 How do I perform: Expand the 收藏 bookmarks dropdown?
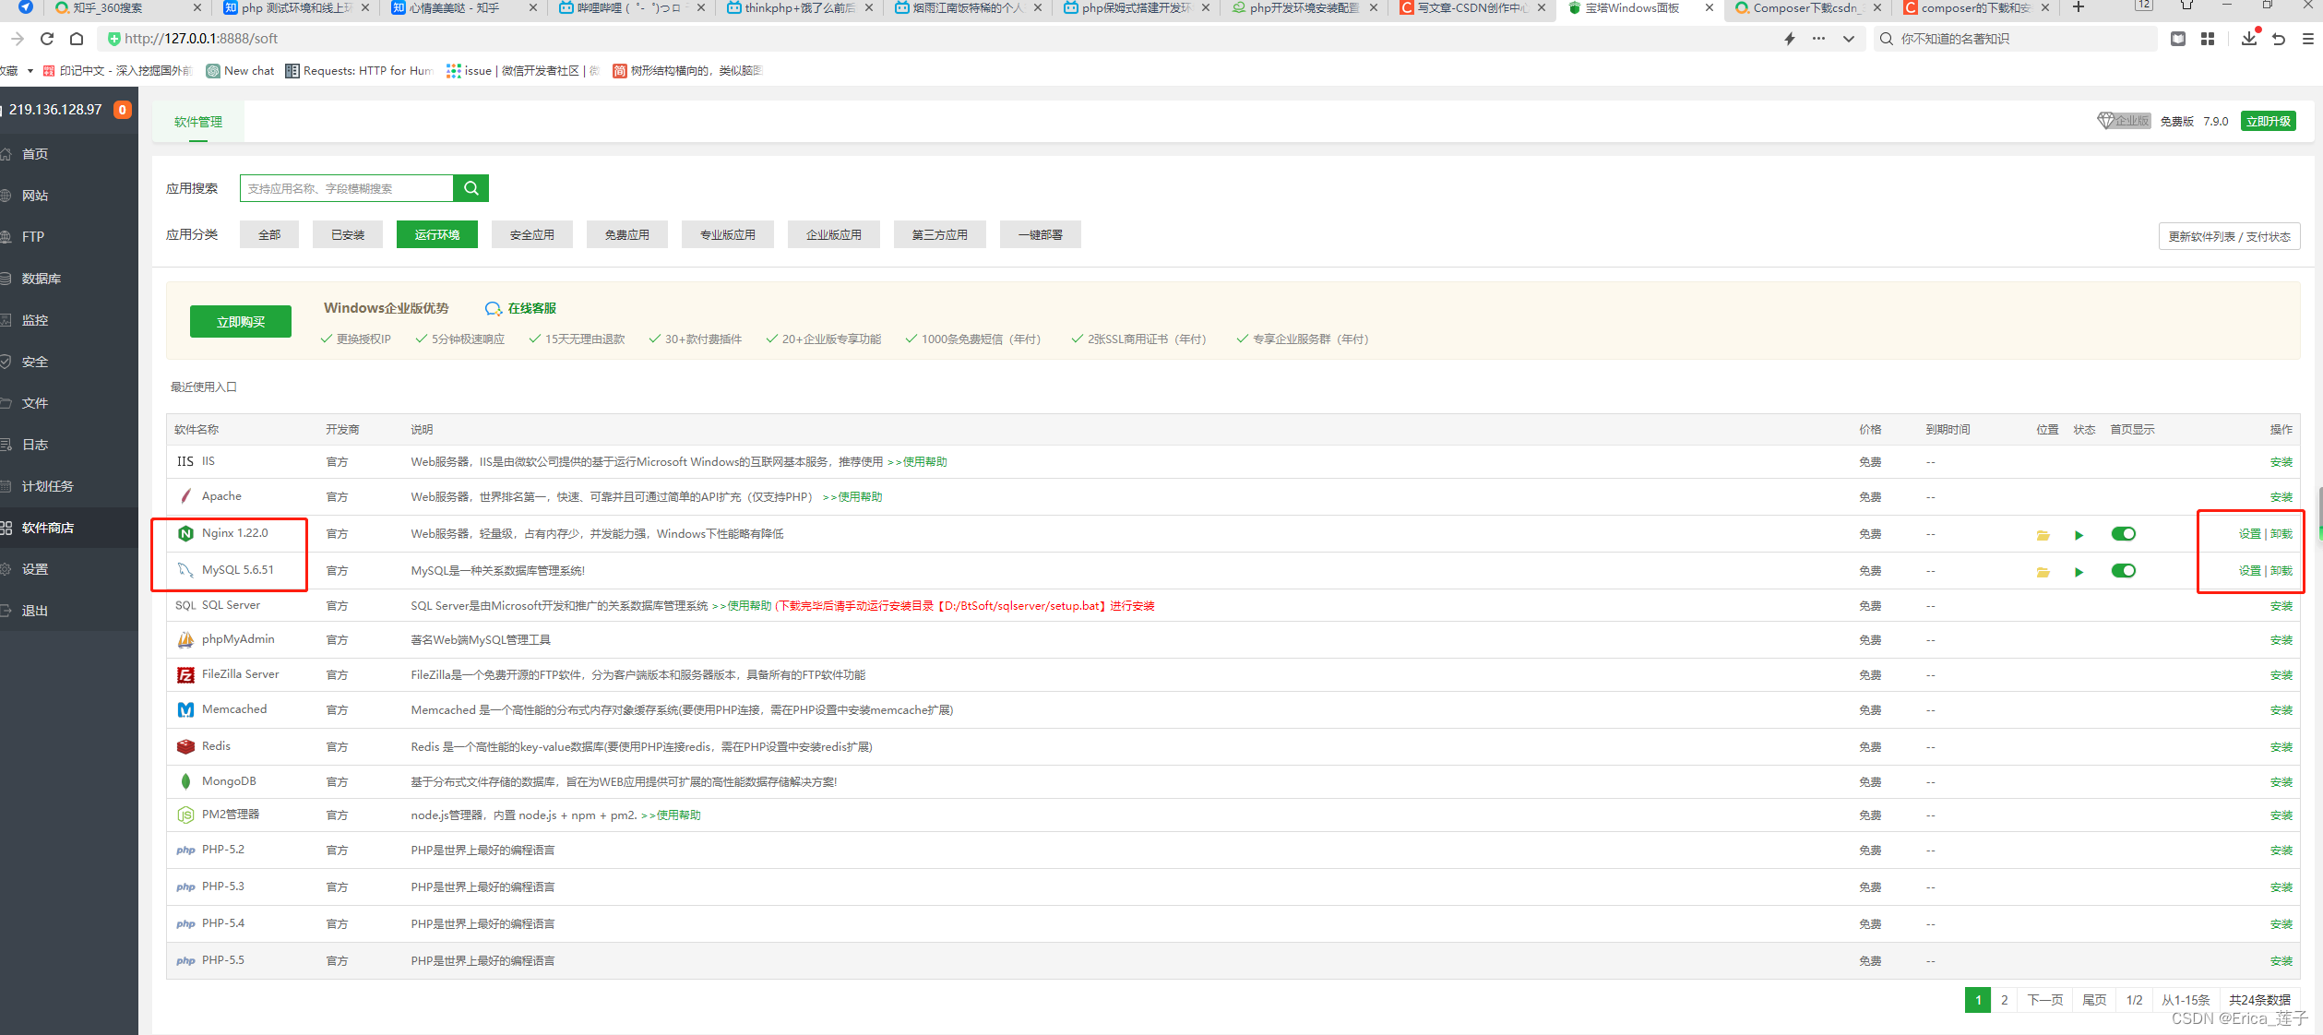tap(30, 70)
